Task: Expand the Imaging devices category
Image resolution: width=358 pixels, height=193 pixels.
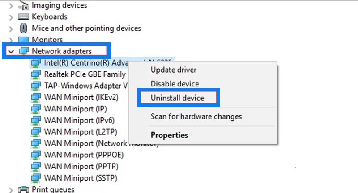Action: point(11,6)
